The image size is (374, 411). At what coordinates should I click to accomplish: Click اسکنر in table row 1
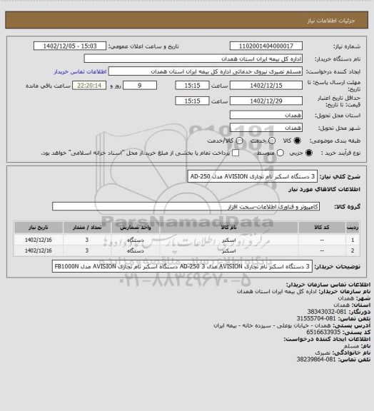(228, 240)
